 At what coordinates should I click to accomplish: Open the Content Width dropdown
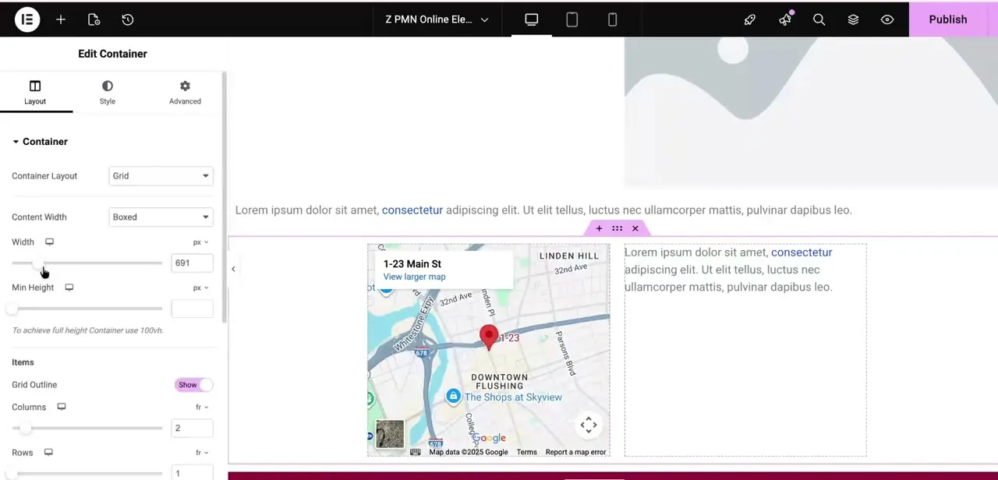(161, 217)
